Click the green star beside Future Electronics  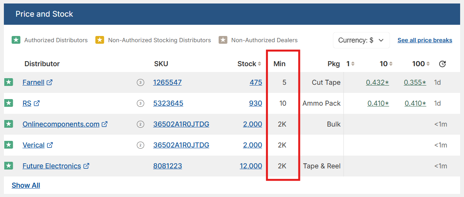(x=9, y=166)
